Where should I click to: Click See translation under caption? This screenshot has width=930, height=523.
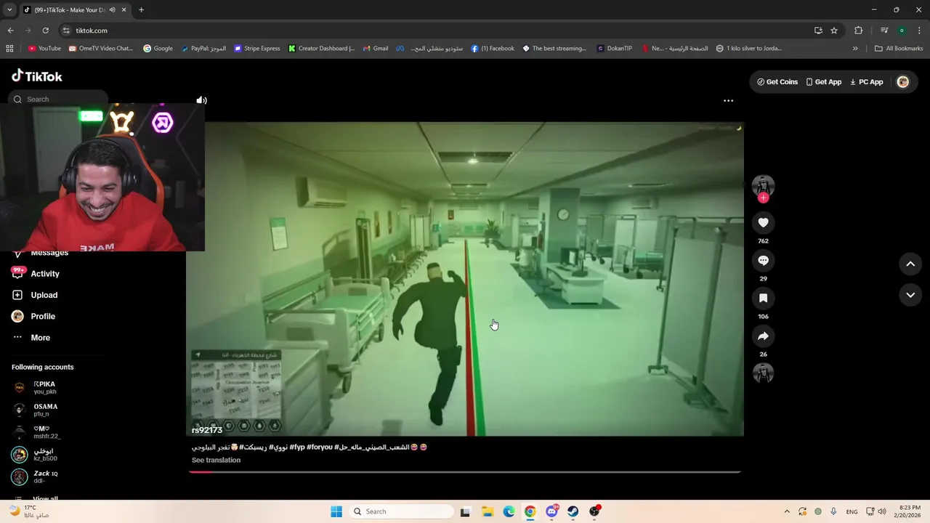pyautogui.click(x=216, y=460)
